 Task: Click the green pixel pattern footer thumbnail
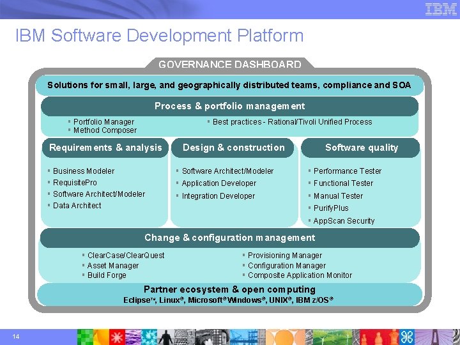[x=85, y=337]
